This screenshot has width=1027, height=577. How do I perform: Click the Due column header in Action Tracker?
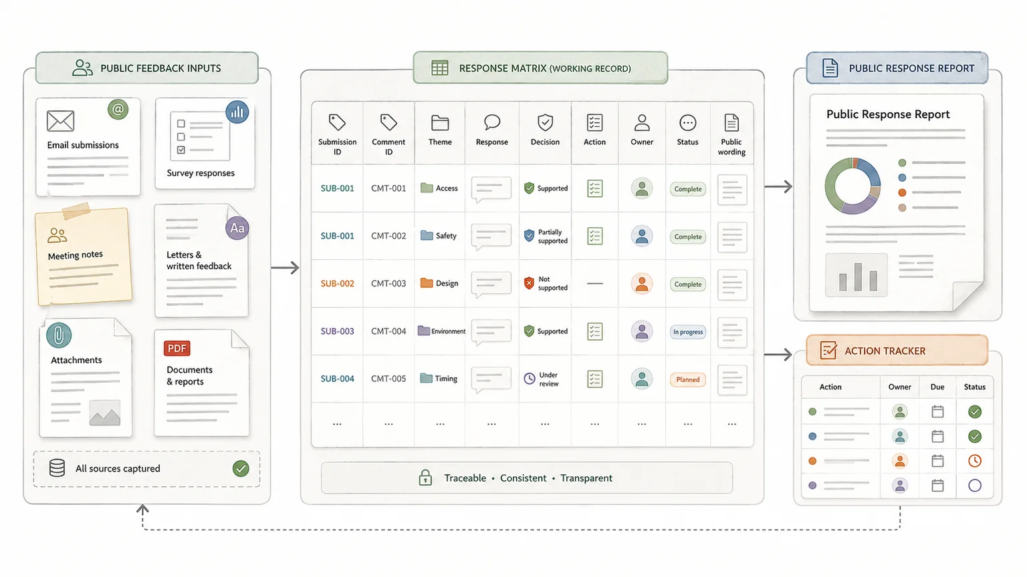point(937,387)
